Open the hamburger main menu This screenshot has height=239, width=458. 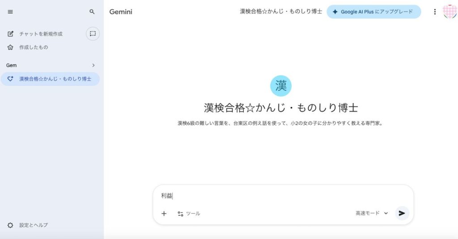(x=10, y=12)
